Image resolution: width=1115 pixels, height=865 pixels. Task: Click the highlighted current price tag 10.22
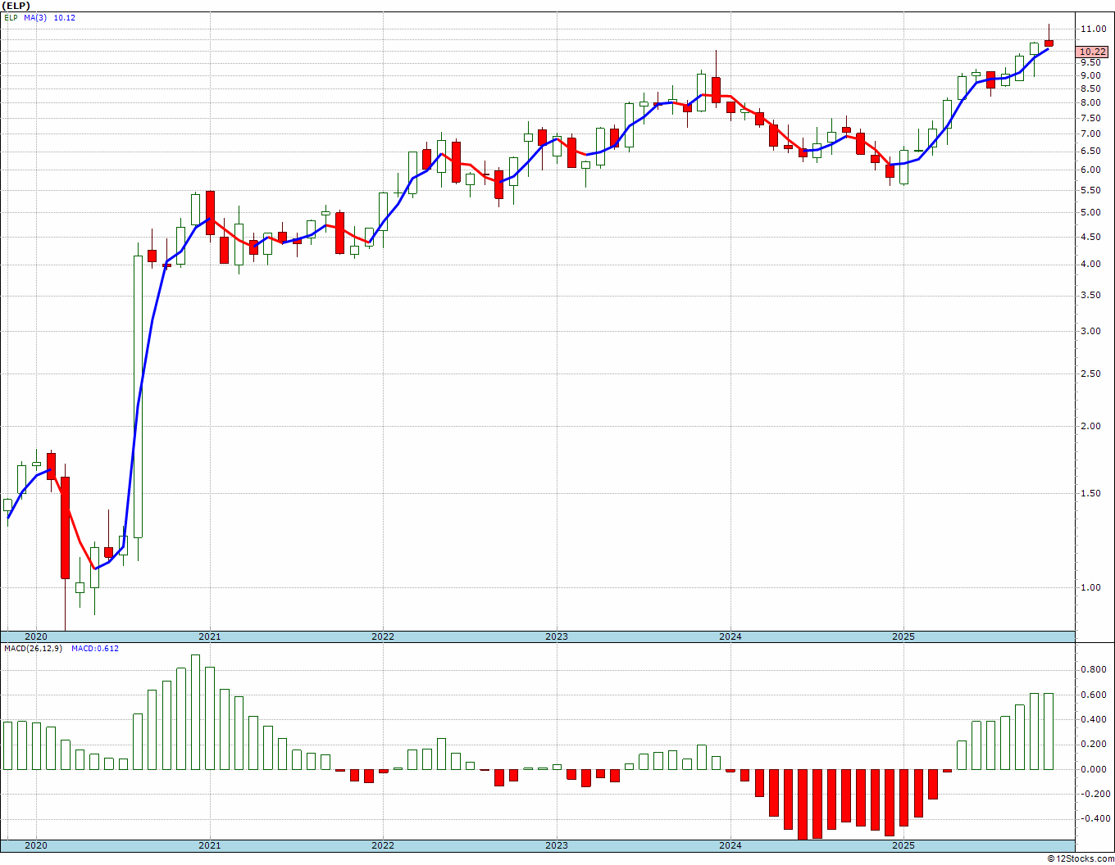(x=1093, y=52)
